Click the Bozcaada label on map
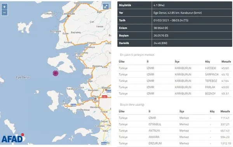This screenshot has height=147, width=233. 56,31
